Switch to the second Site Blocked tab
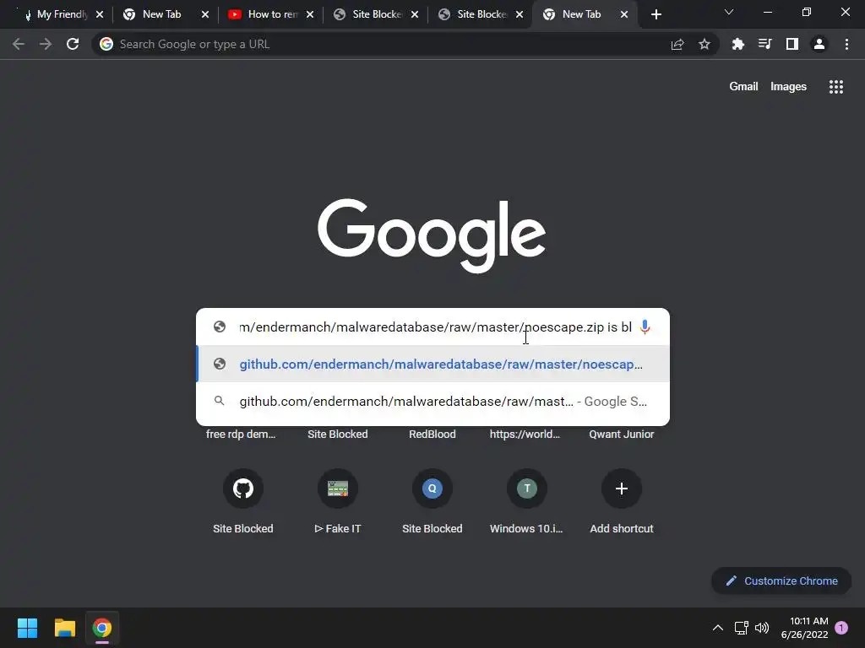 click(480, 14)
